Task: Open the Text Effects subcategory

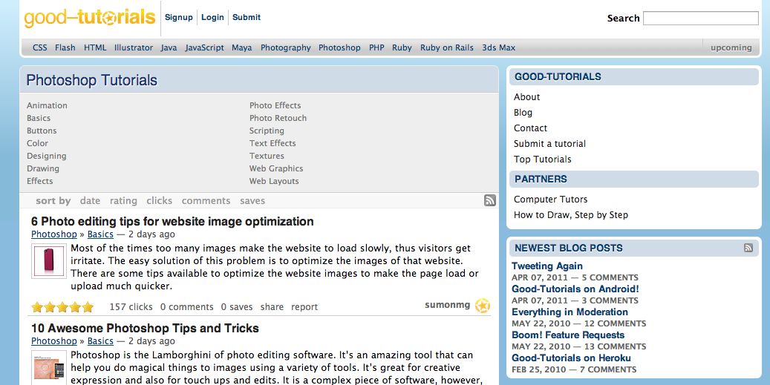Action: click(x=273, y=143)
